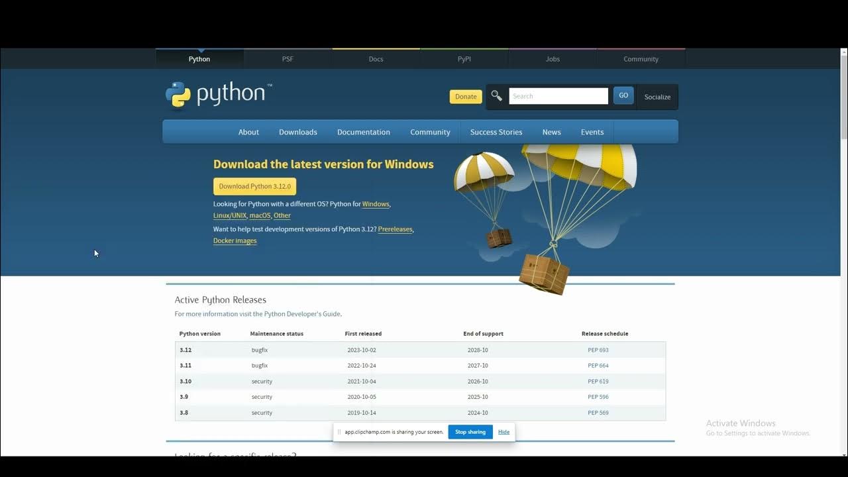Image resolution: width=848 pixels, height=477 pixels.
Task: Select the 3.8 version cell
Action: (184, 413)
